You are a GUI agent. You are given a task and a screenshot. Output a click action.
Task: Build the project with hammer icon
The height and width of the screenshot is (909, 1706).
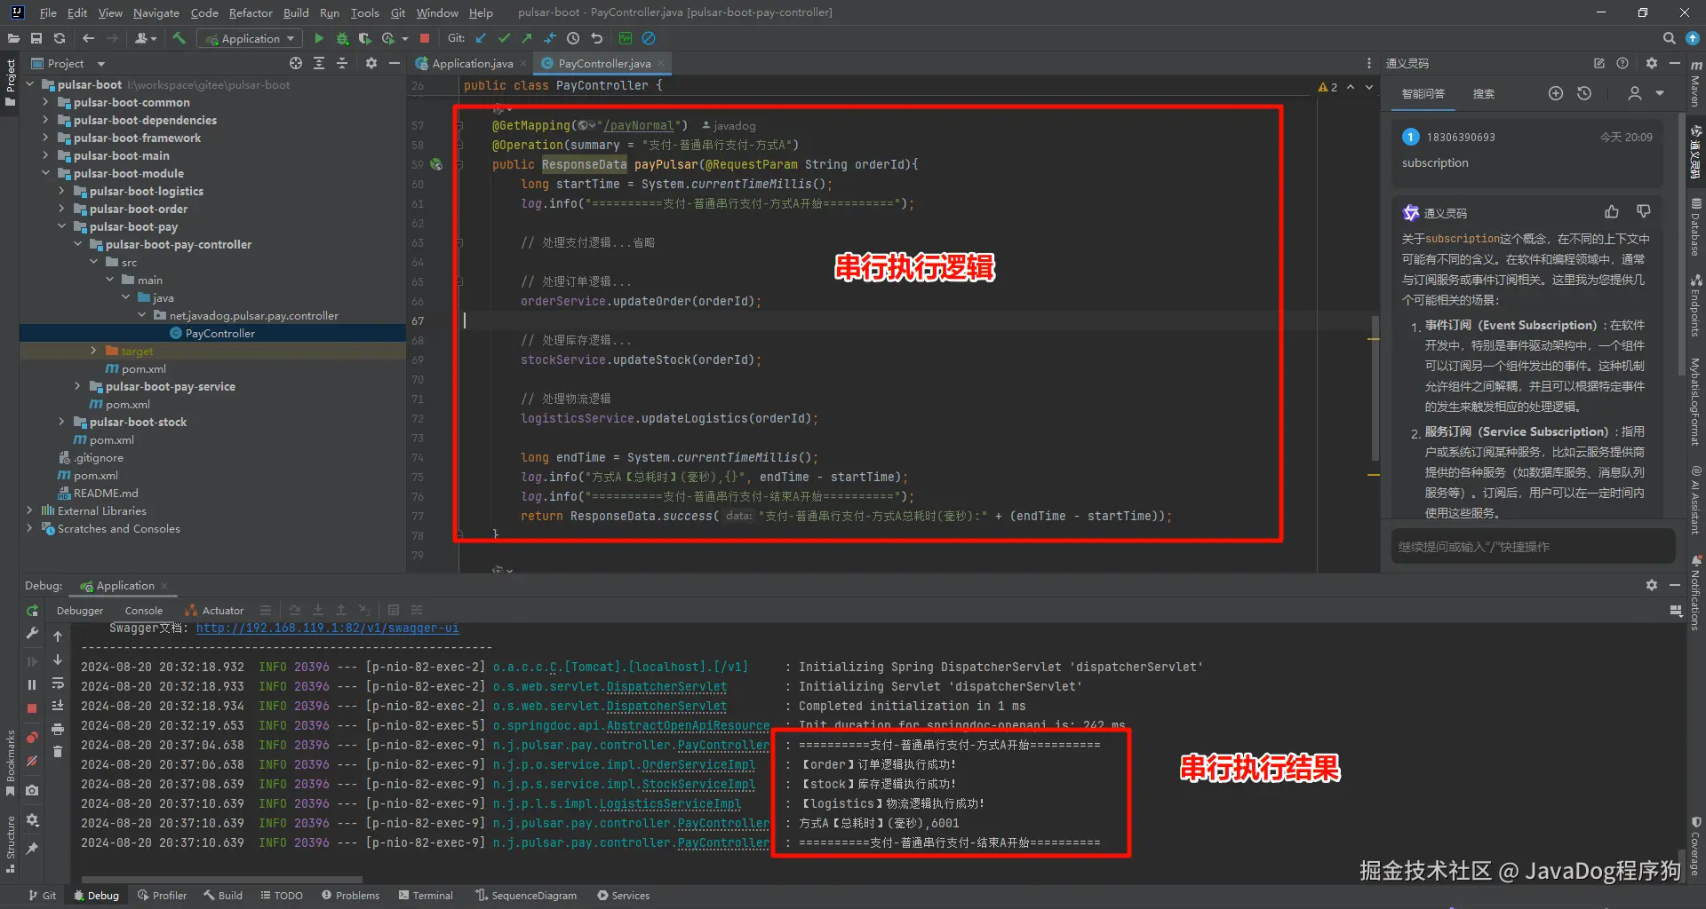point(179,38)
